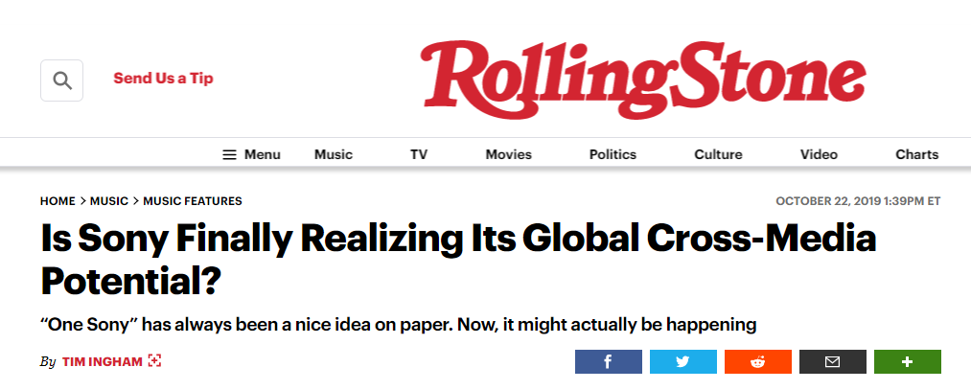
Task: Open the Culture section
Action: 718,155
